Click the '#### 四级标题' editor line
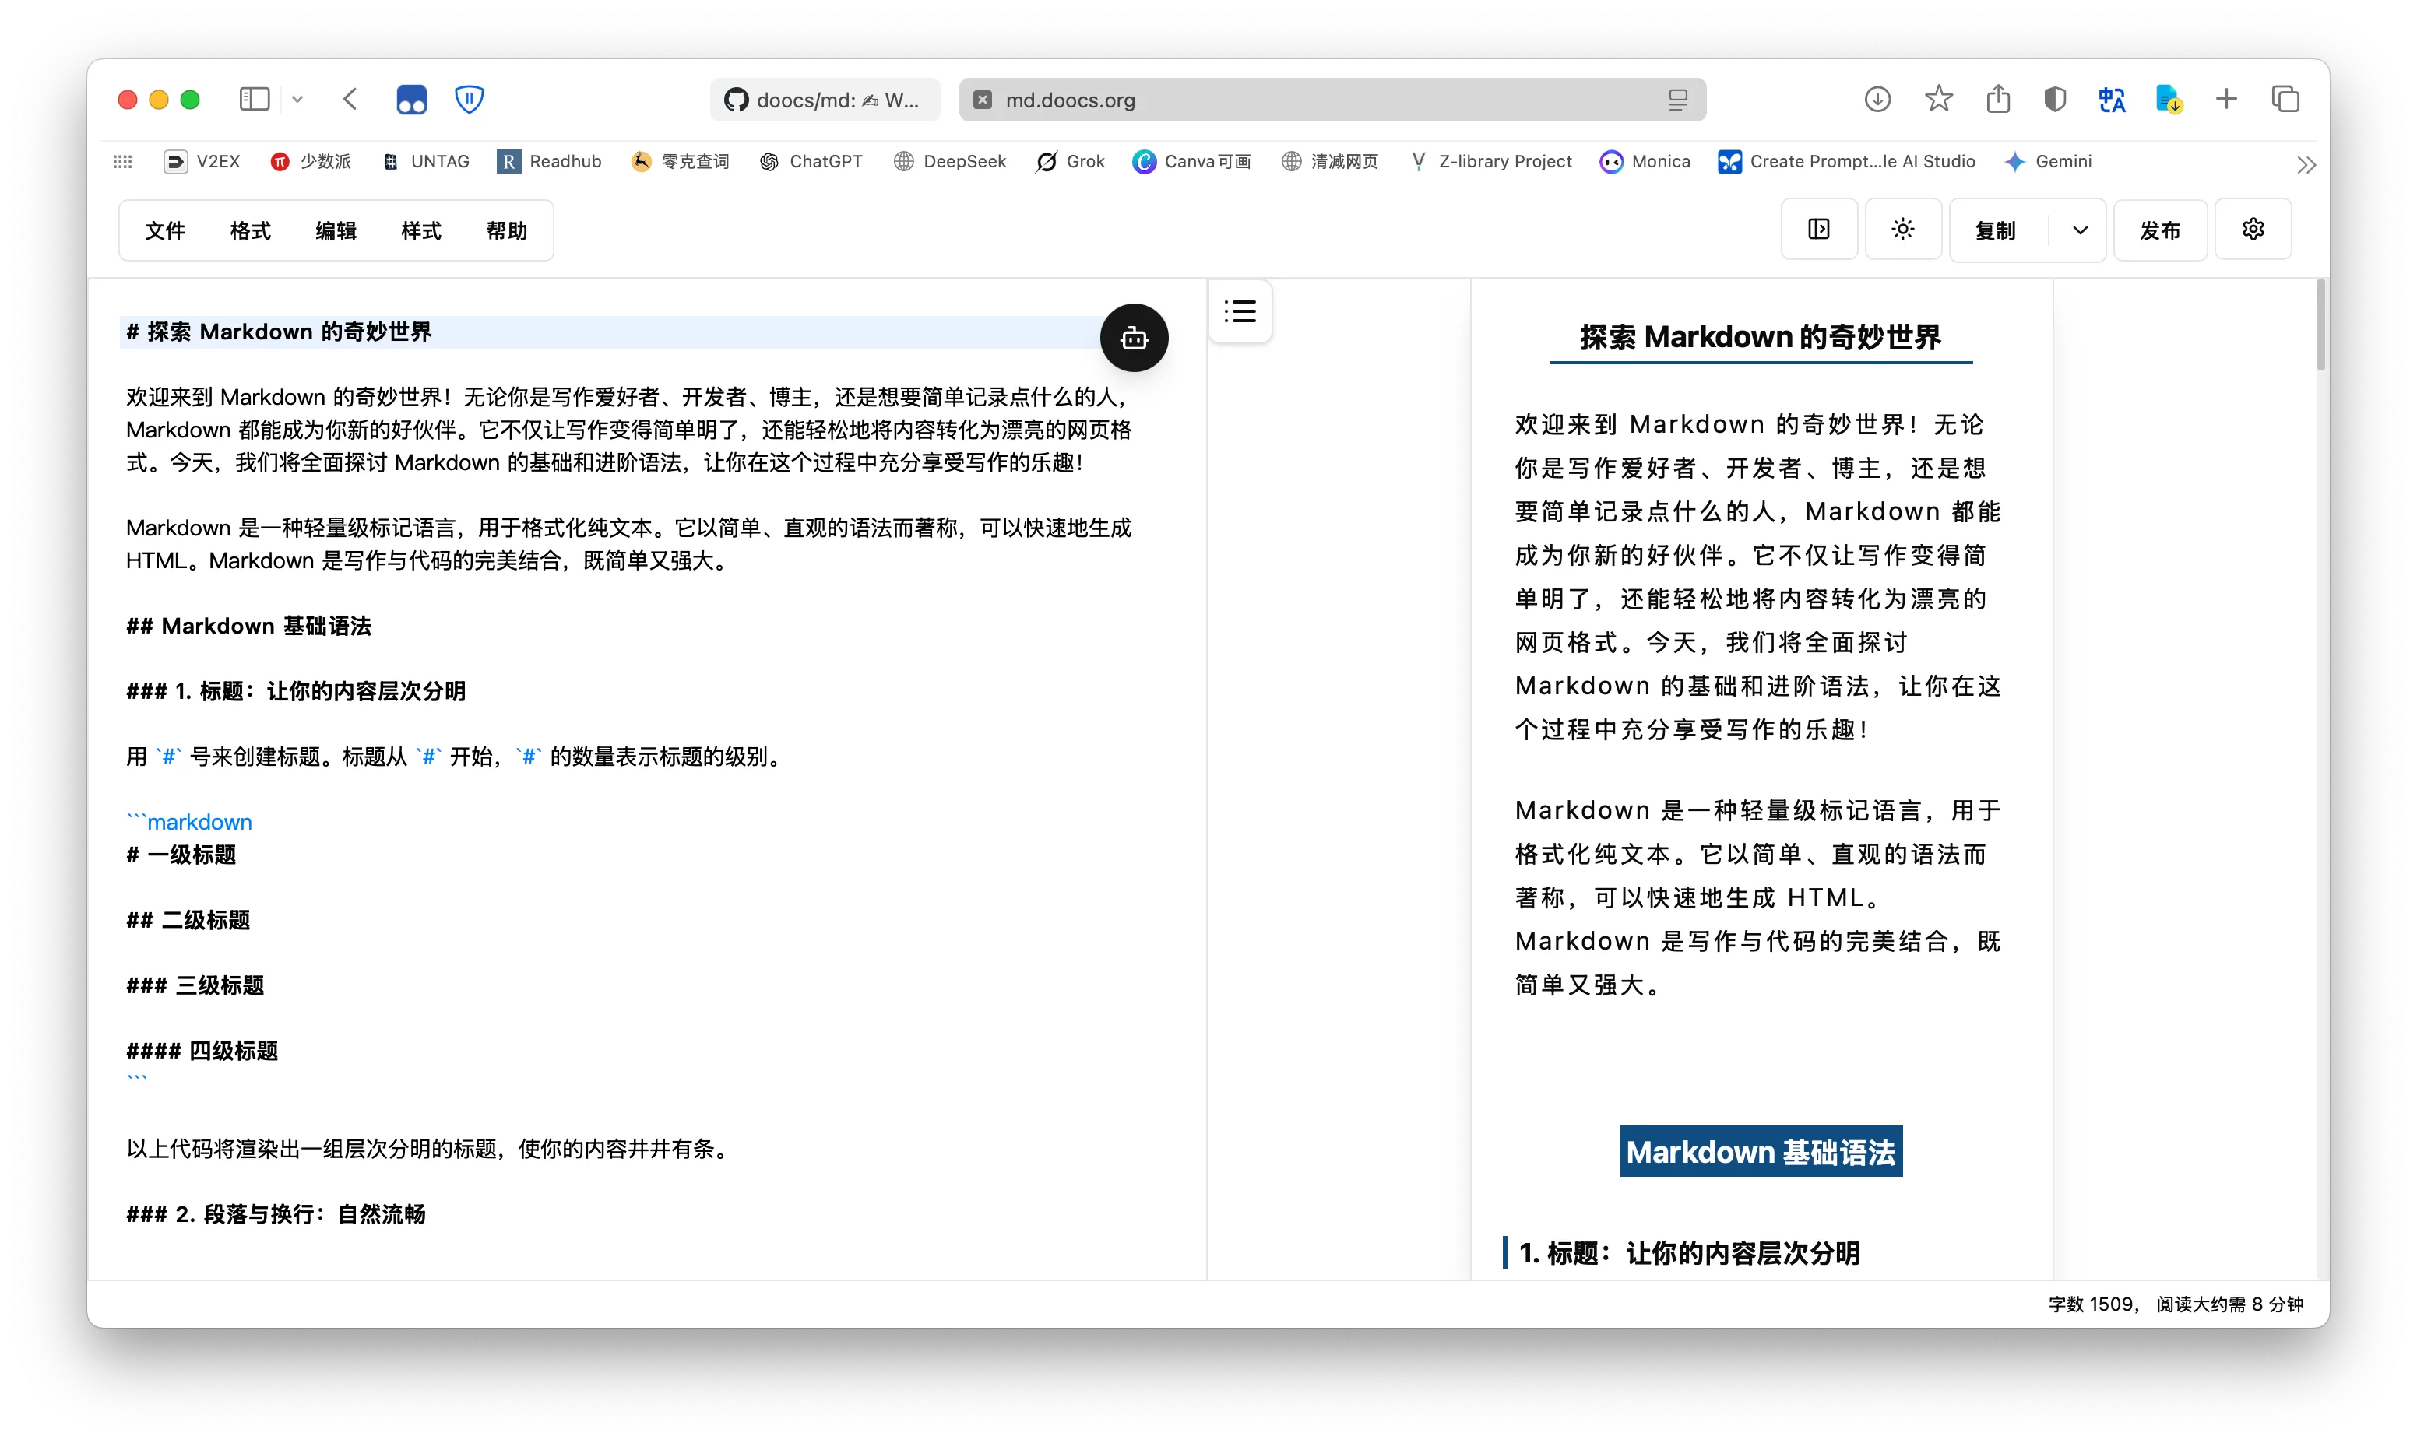The width and height of the screenshot is (2417, 1443). point(202,1052)
